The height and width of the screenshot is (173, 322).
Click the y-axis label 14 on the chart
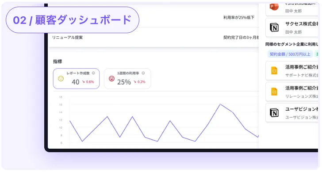[61, 112]
